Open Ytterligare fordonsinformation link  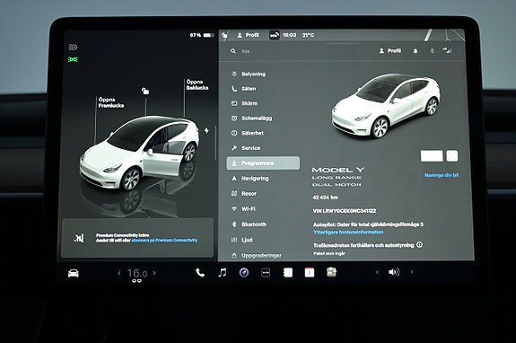coord(348,232)
